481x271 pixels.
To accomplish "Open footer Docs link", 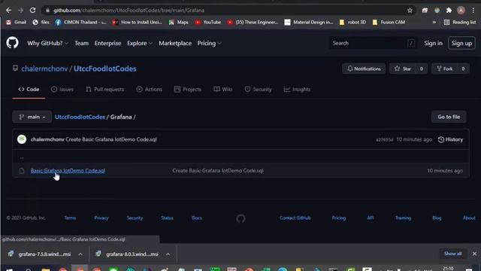I will 197,218.
